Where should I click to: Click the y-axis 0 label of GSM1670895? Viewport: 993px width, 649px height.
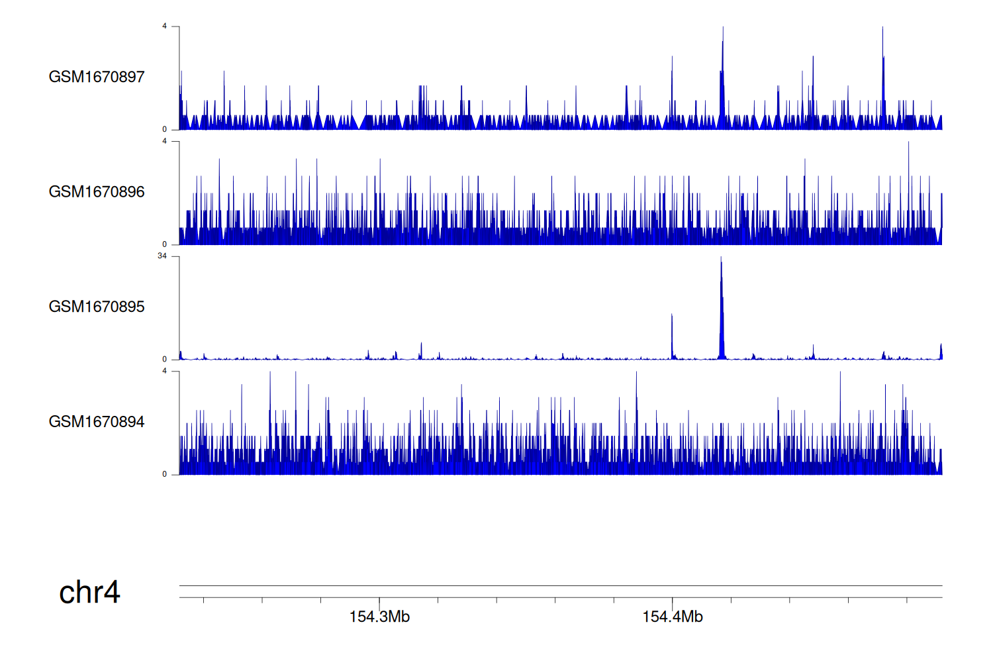point(165,360)
